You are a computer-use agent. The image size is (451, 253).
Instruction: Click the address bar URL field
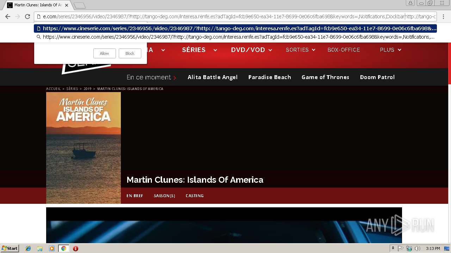(235, 17)
